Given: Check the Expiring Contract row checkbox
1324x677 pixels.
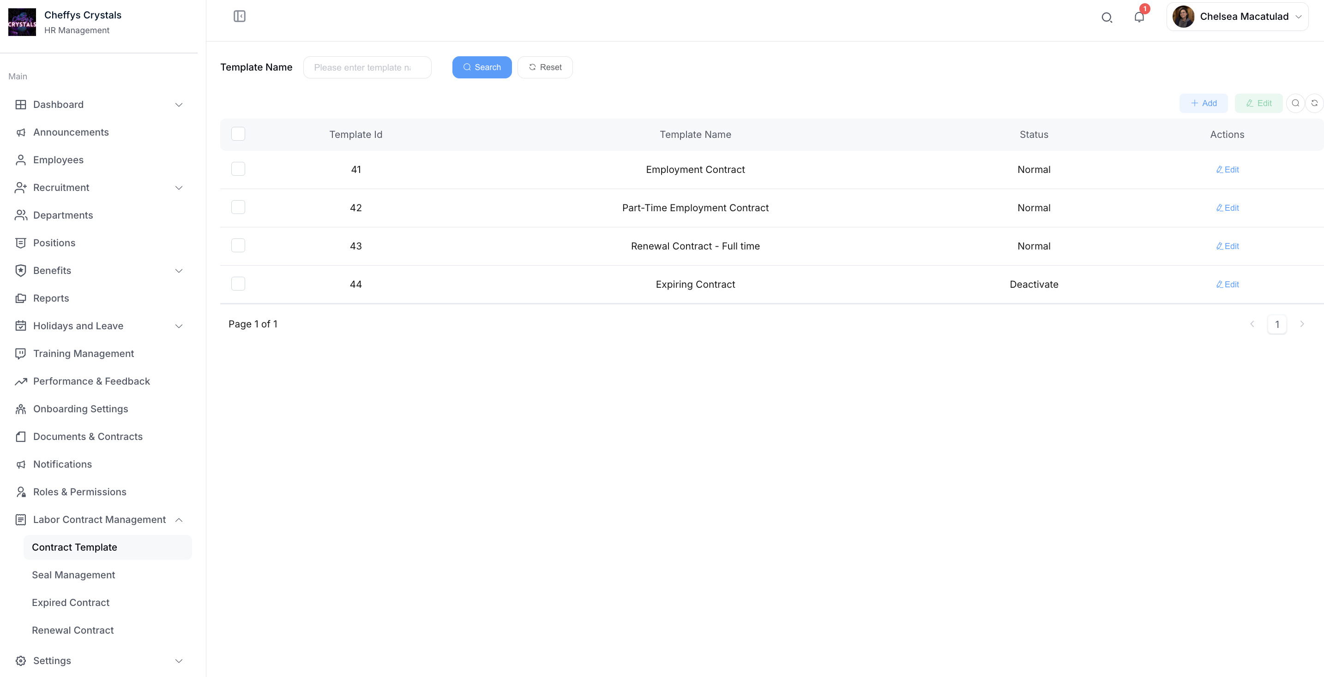Looking at the screenshot, I should (x=238, y=284).
